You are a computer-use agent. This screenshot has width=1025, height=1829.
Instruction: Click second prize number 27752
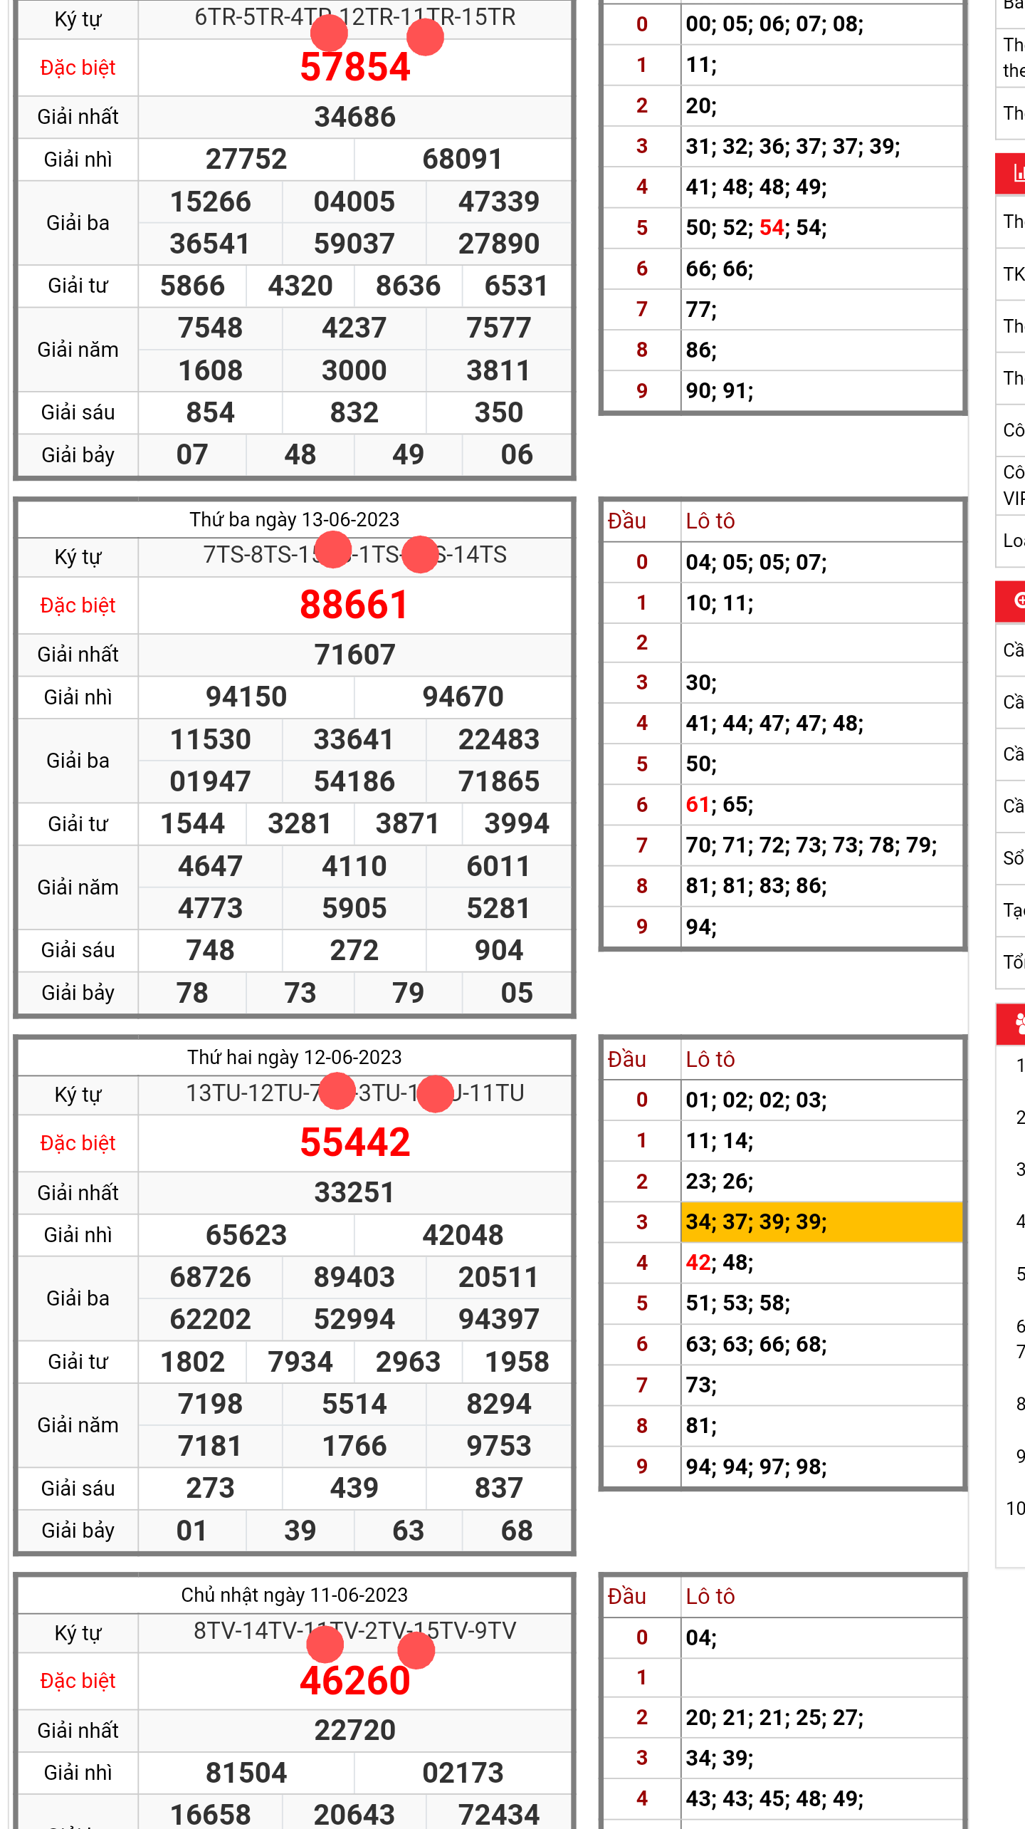click(246, 160)
